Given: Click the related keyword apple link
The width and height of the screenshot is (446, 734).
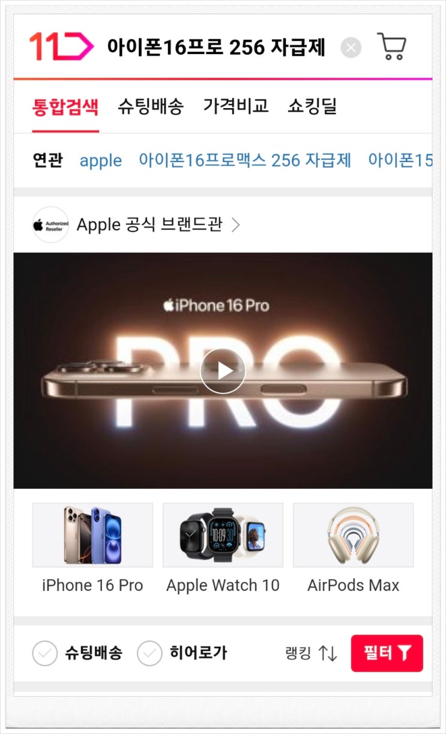Looking at the screenshot, I should point(101,160).
